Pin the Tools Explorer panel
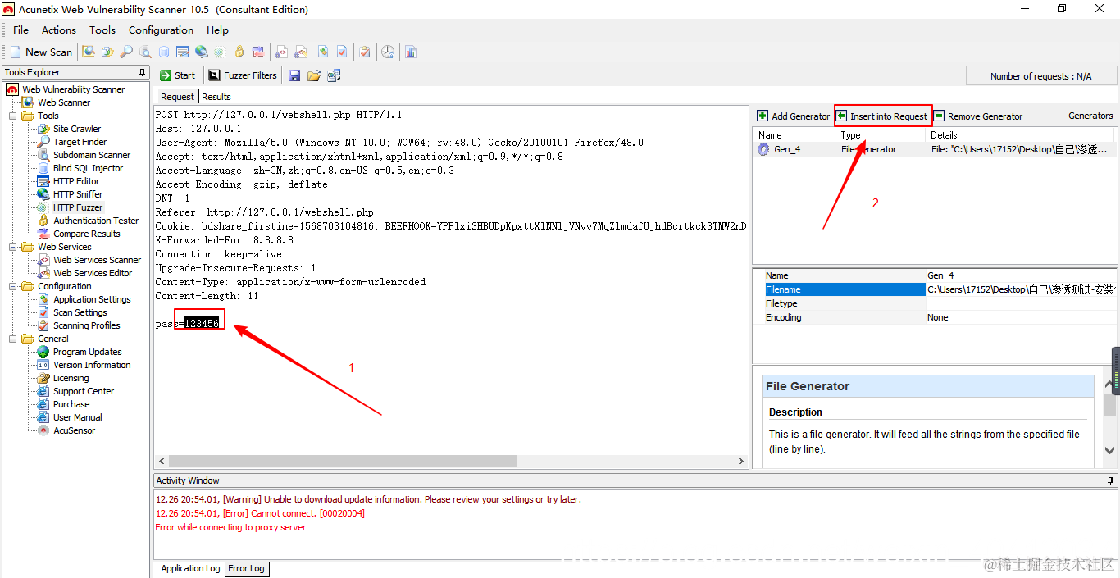This screenshot has height=578, width=1120. [x=143, y=72]
